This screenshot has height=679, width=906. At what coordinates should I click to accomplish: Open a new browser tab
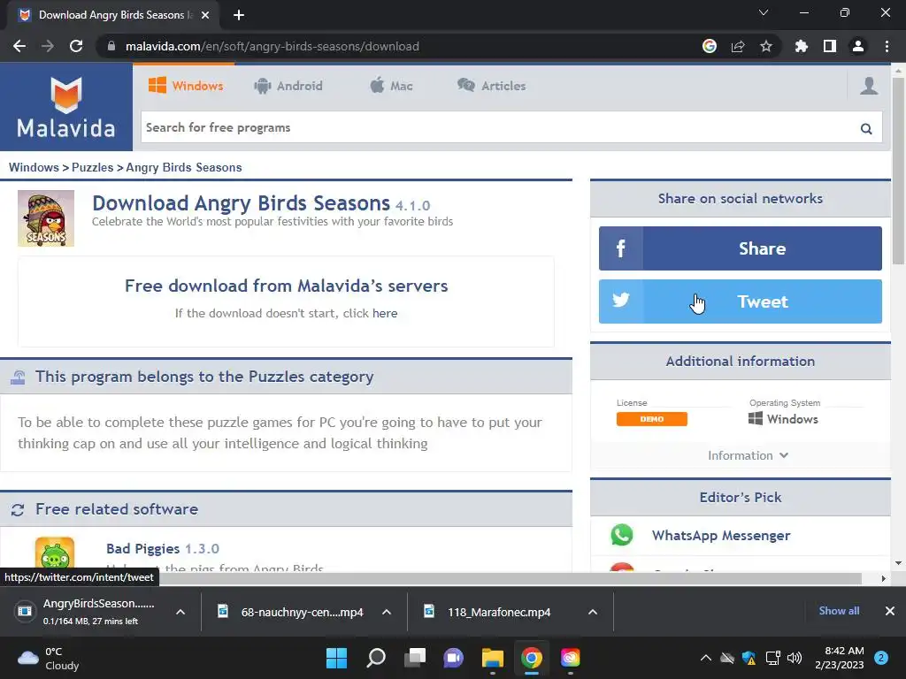239,15
